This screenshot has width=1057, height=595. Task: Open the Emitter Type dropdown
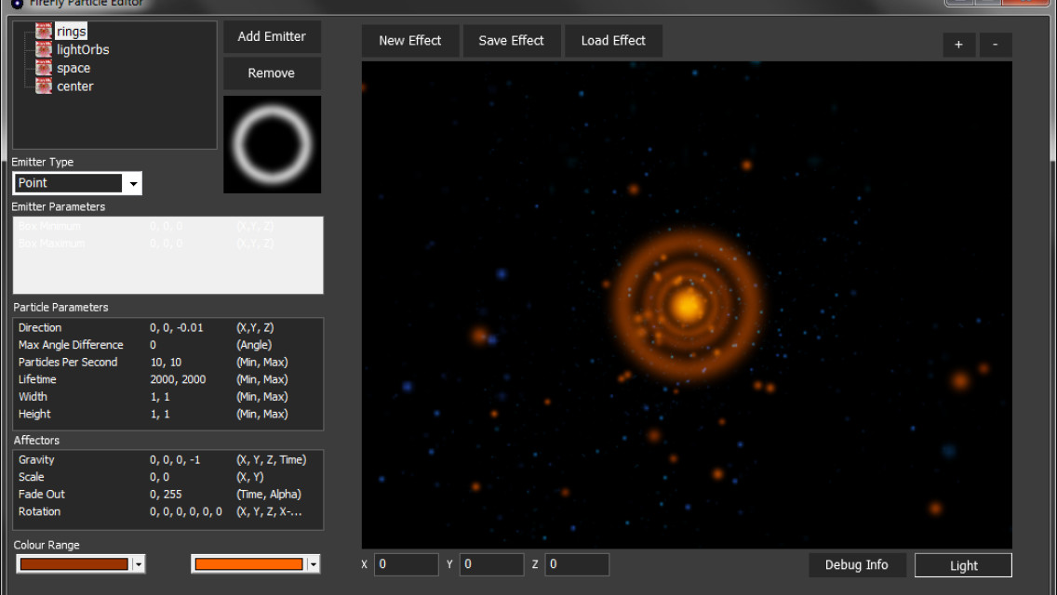click(133, 183)
